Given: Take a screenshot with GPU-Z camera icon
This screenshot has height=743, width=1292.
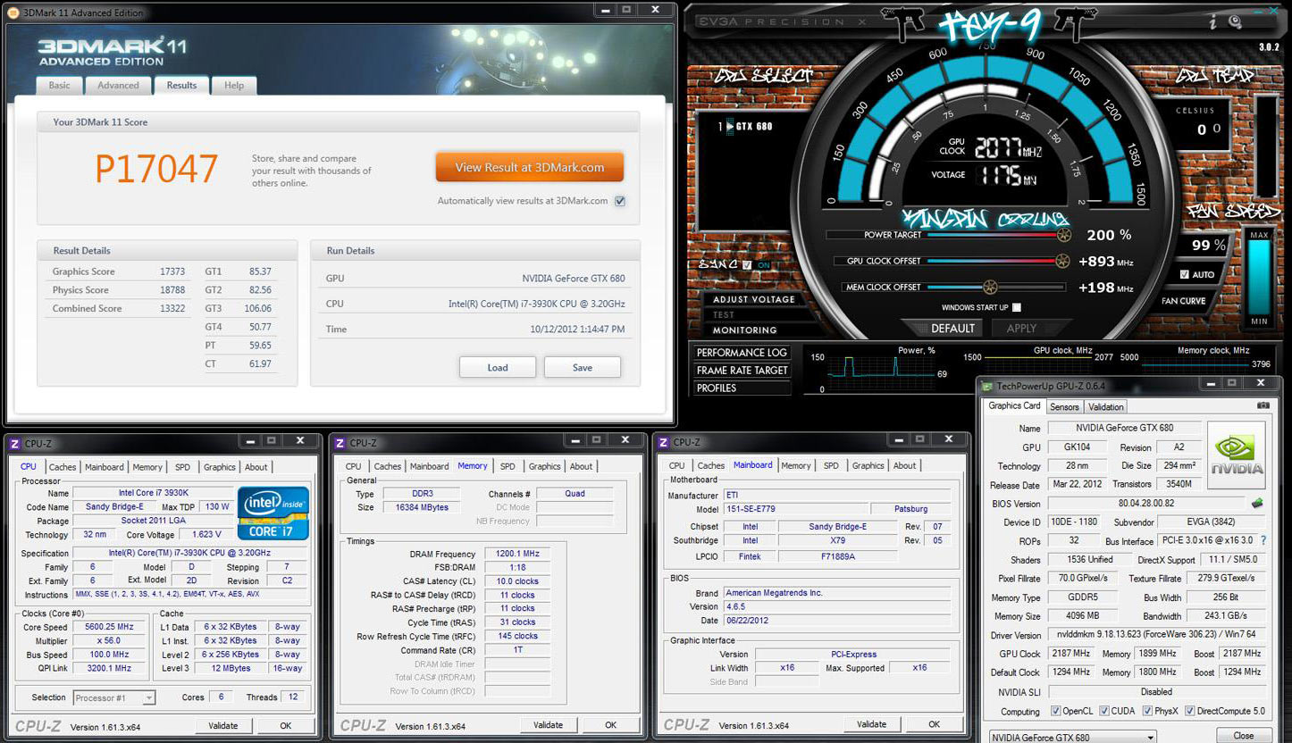Looking at the screenshot, I should [x=1263, y=405].
